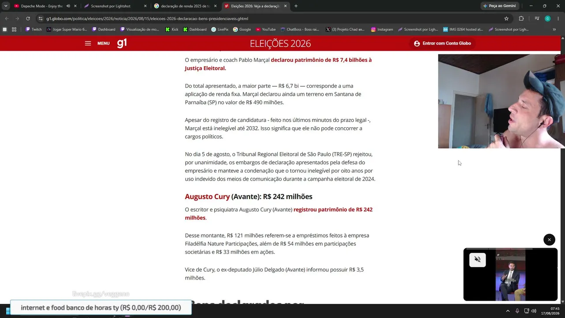Click the webcam overlay video
The width and height of the screenshot is (565, 318).
click(501, 101)
